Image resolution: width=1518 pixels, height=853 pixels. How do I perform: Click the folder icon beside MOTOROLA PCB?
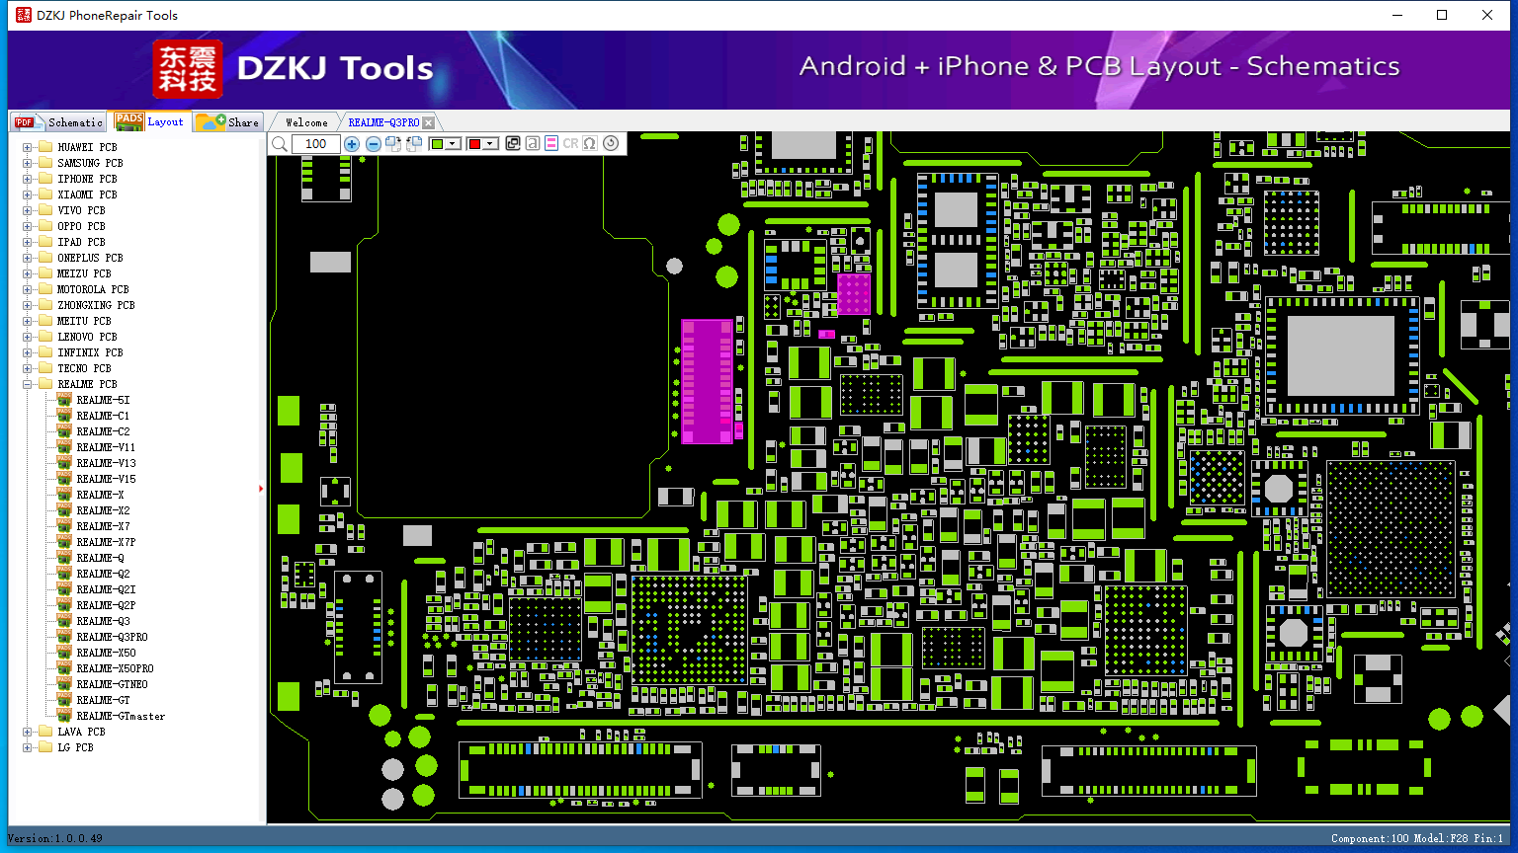click(x=44, y=289)
